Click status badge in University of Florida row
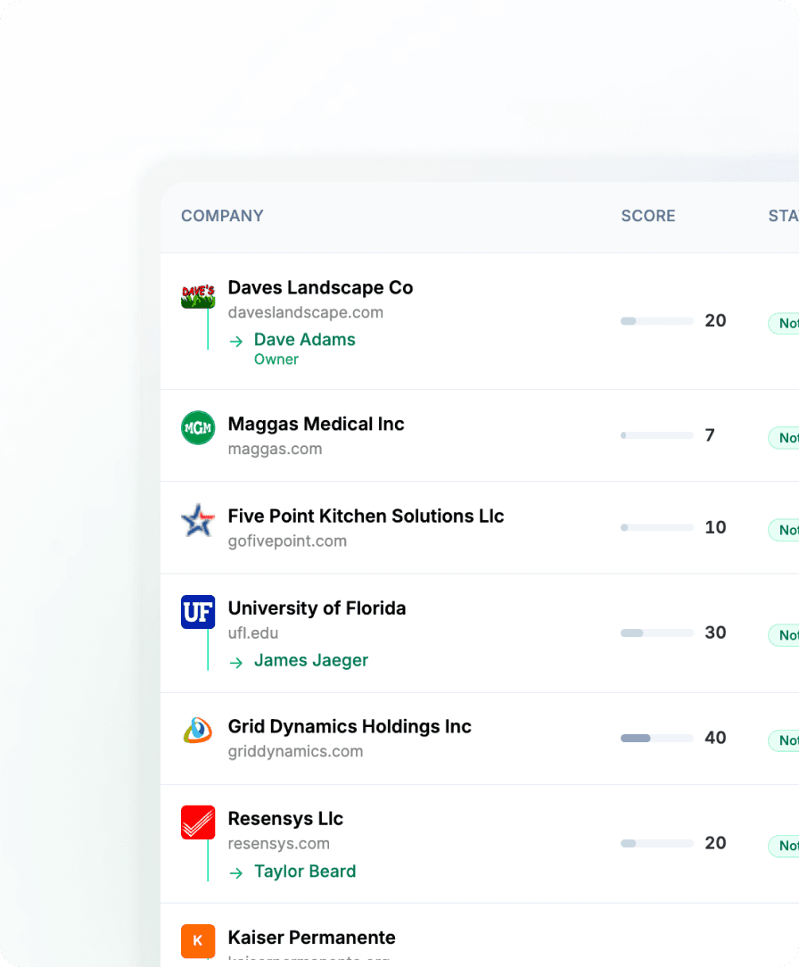The image size is (799, 967). click(x=784, y=635)
